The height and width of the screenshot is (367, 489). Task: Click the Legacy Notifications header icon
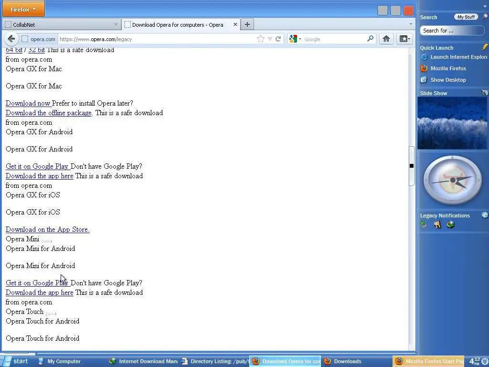485,215
